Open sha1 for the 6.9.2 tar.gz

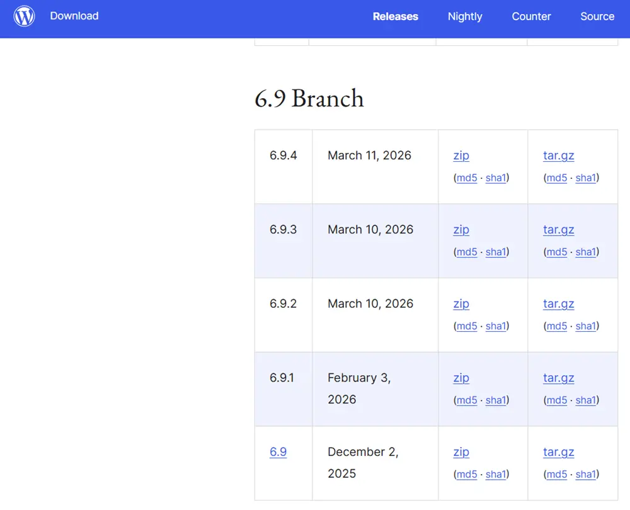point(586,326)
